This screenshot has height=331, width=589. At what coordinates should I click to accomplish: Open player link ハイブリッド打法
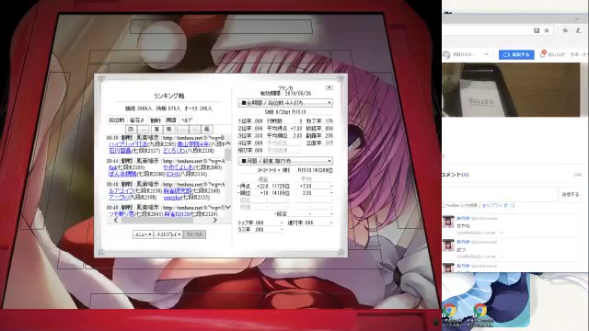tap(128, 144)
